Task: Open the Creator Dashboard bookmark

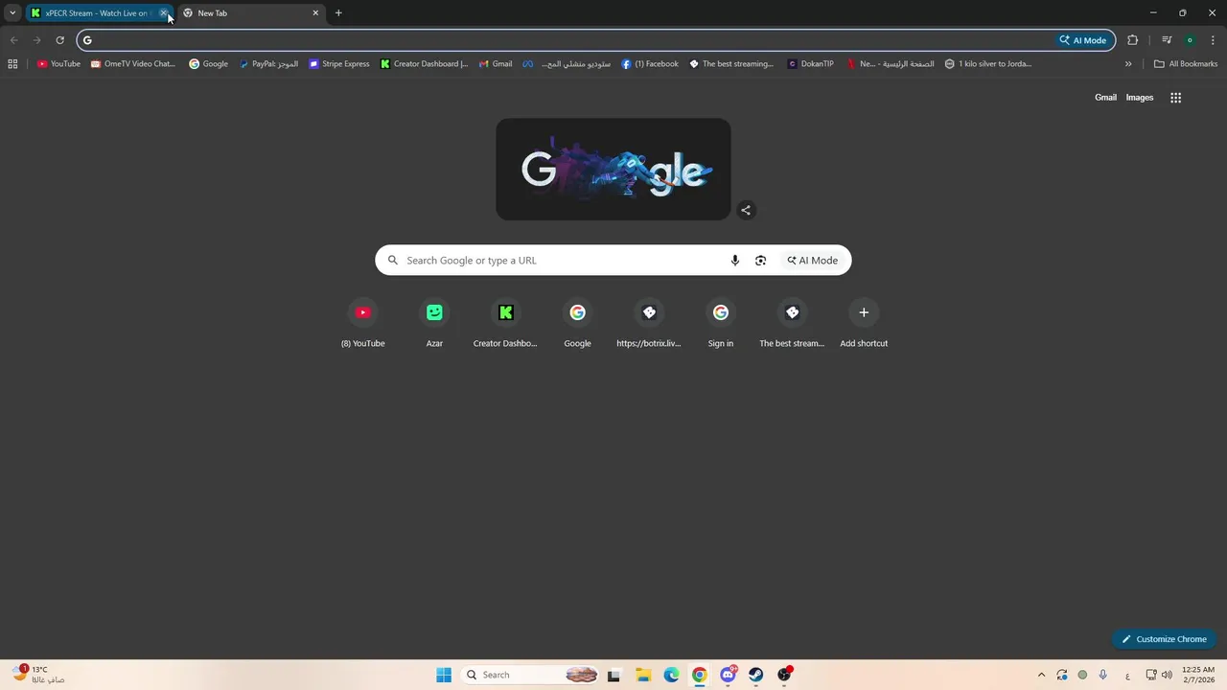Action: [424, 64]
